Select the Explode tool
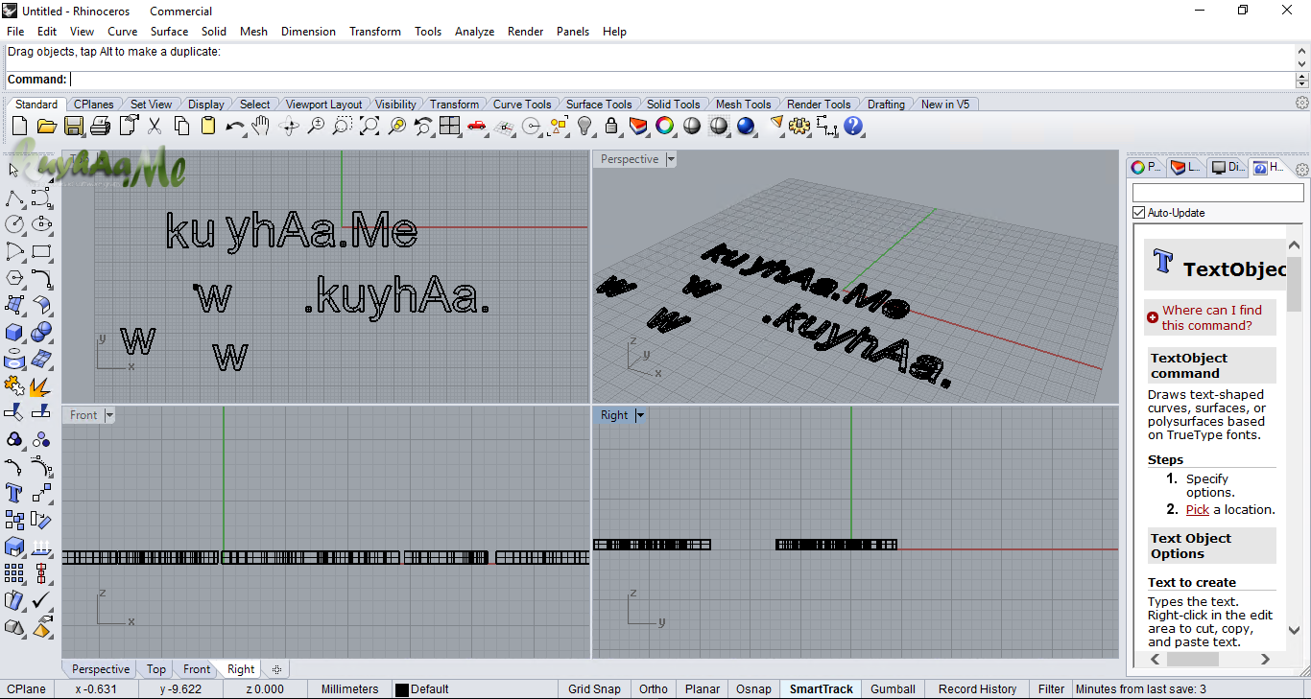The image size is (1311, 699). (x=41, y=385)
